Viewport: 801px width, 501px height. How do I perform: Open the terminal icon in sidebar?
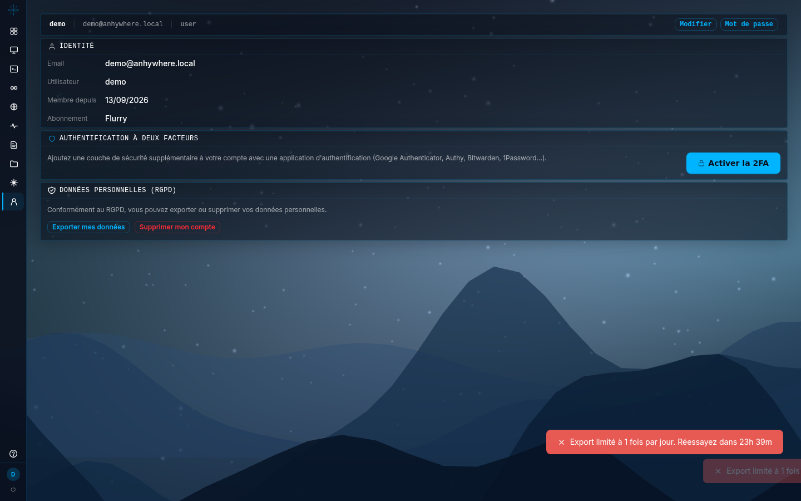pyautogui.click(x=14, y=69)
